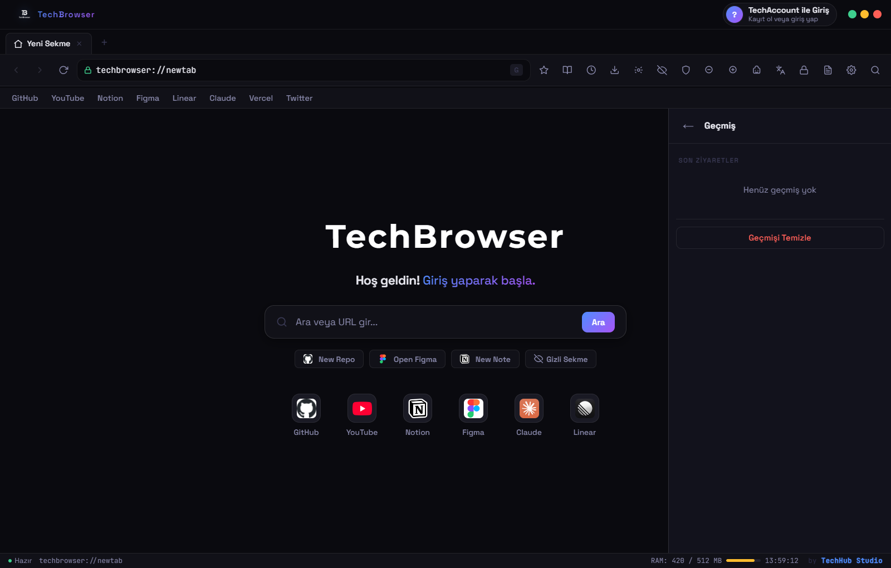
Task: Zoom in with the plus circle icon
Action: [x=733, y=70]
